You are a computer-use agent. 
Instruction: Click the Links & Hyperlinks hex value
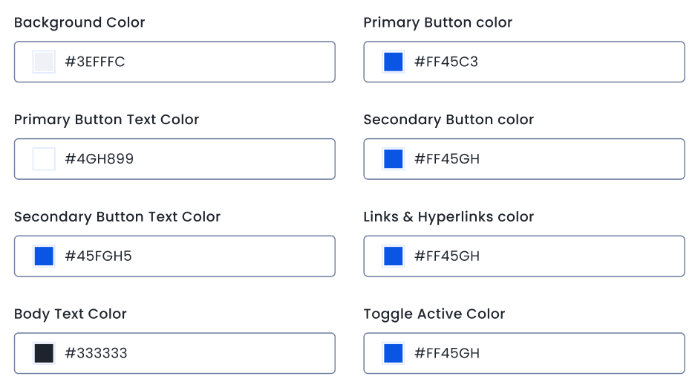point(447,256)
